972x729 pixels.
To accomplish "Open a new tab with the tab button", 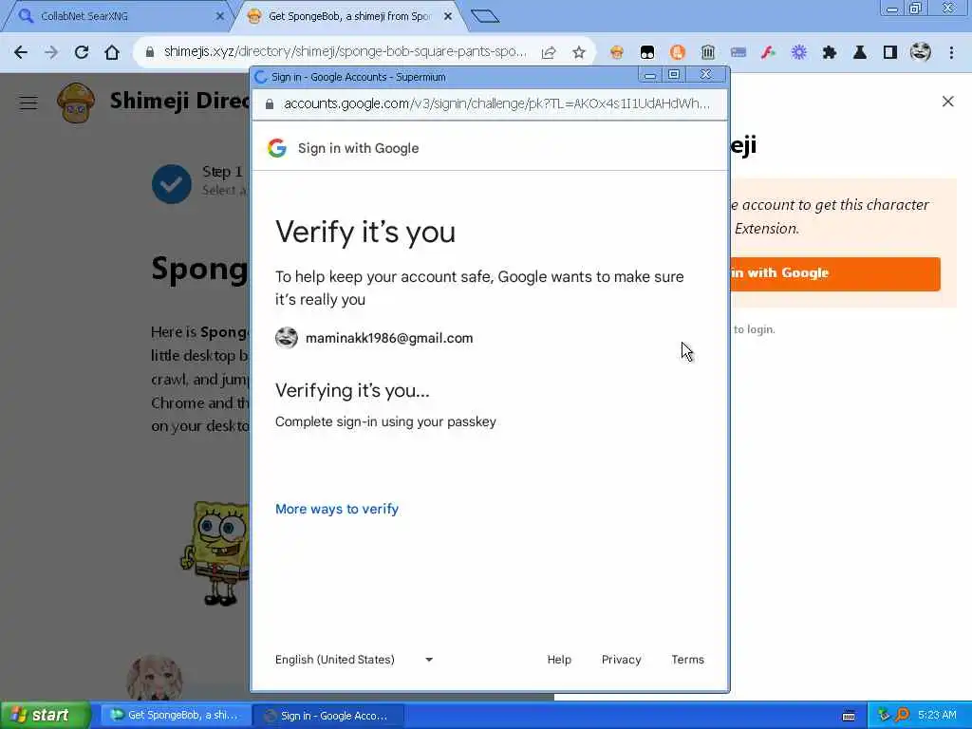I will pos(485,16).
